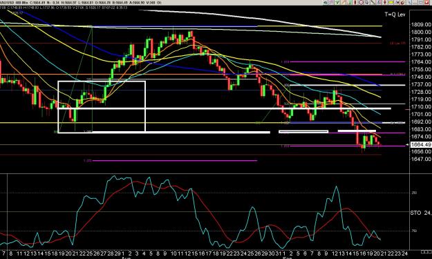432x259 pixels.
Task: Click the 1782 price axis label
Action: [421, 47]
